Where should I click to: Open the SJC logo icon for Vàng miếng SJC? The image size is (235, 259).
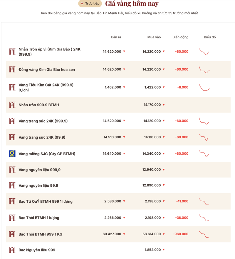(x=12, y=154)
